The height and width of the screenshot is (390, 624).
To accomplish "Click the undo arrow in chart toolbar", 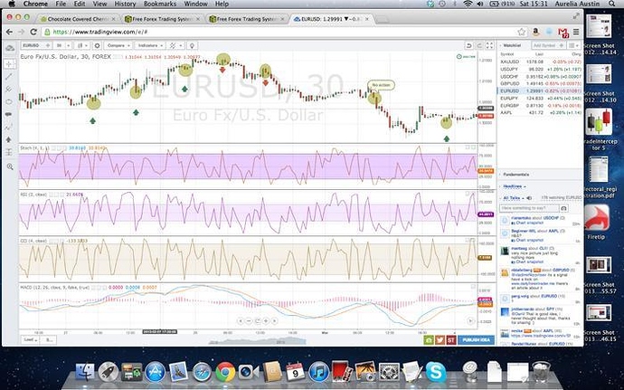I will click(468, 46).
